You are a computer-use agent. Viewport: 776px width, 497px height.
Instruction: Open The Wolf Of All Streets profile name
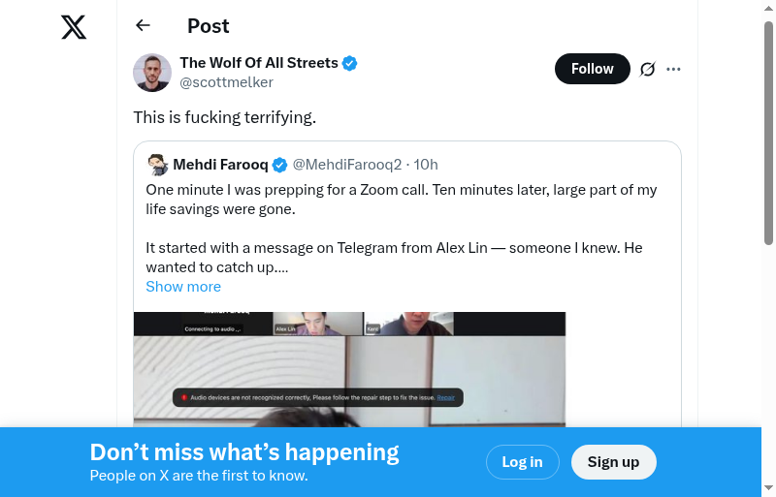(259, 63)
